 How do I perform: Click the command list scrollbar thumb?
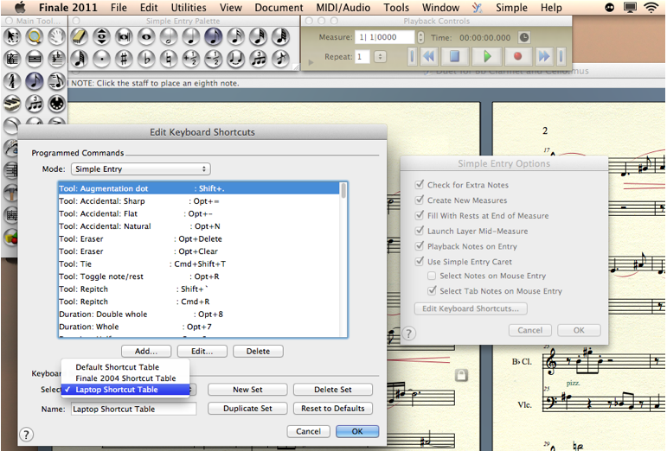[x=343, y=191]
